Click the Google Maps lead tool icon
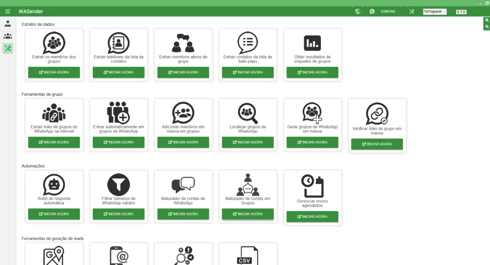This screenshot has width=490, height=265. 54,256
